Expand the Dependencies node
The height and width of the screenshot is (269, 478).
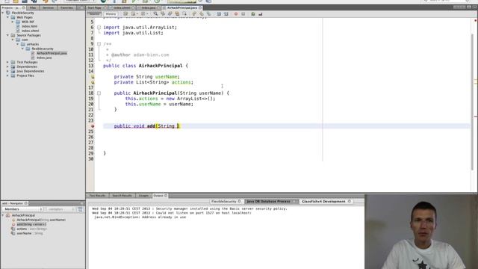(7, 67)
